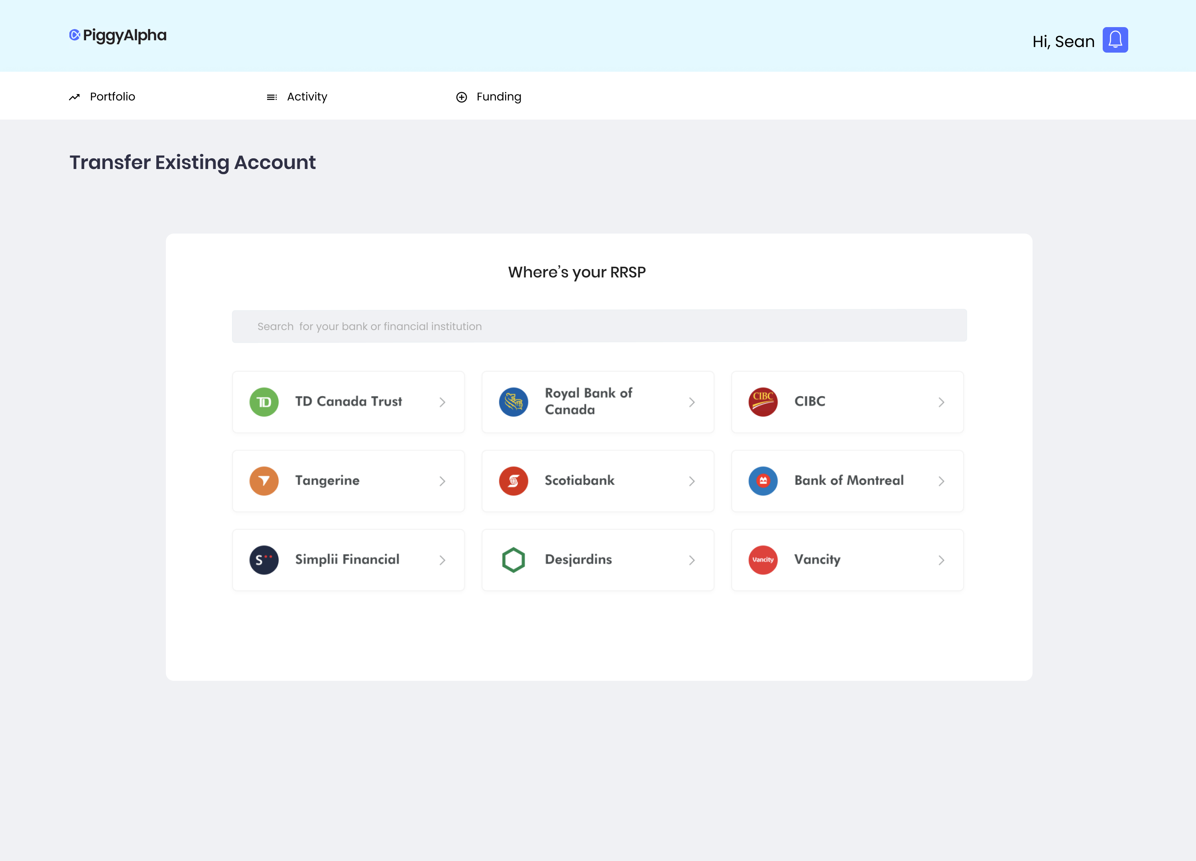Click the Scotiabank red logo
1196x861 pixels.
click(513, 481)
